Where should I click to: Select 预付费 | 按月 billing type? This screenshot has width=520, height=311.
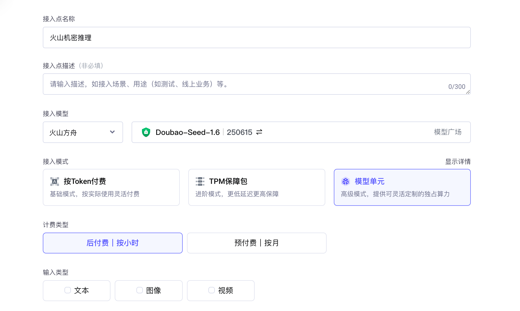257,243
